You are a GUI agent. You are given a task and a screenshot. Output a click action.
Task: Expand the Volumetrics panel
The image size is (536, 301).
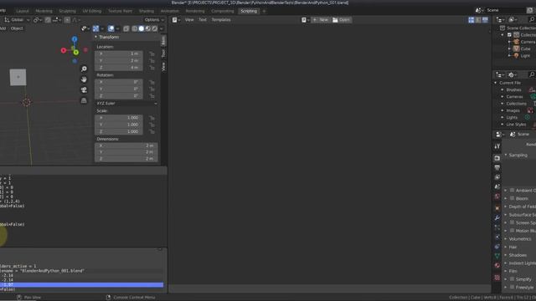pyautogui.click(x=506, y=239)
